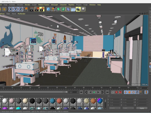Click the viewport rotate-camera icon
The width and height of the screenshot is (151, 113).
(145, 13)
